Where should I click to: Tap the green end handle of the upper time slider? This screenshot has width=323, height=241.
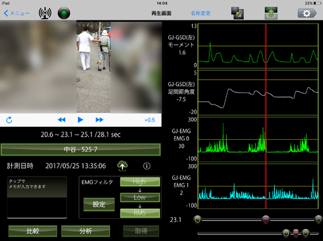click(318, 219)
